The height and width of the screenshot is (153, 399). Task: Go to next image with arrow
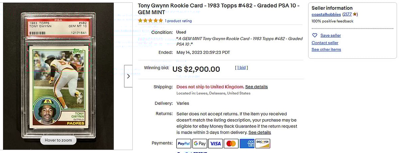[128, 76]
